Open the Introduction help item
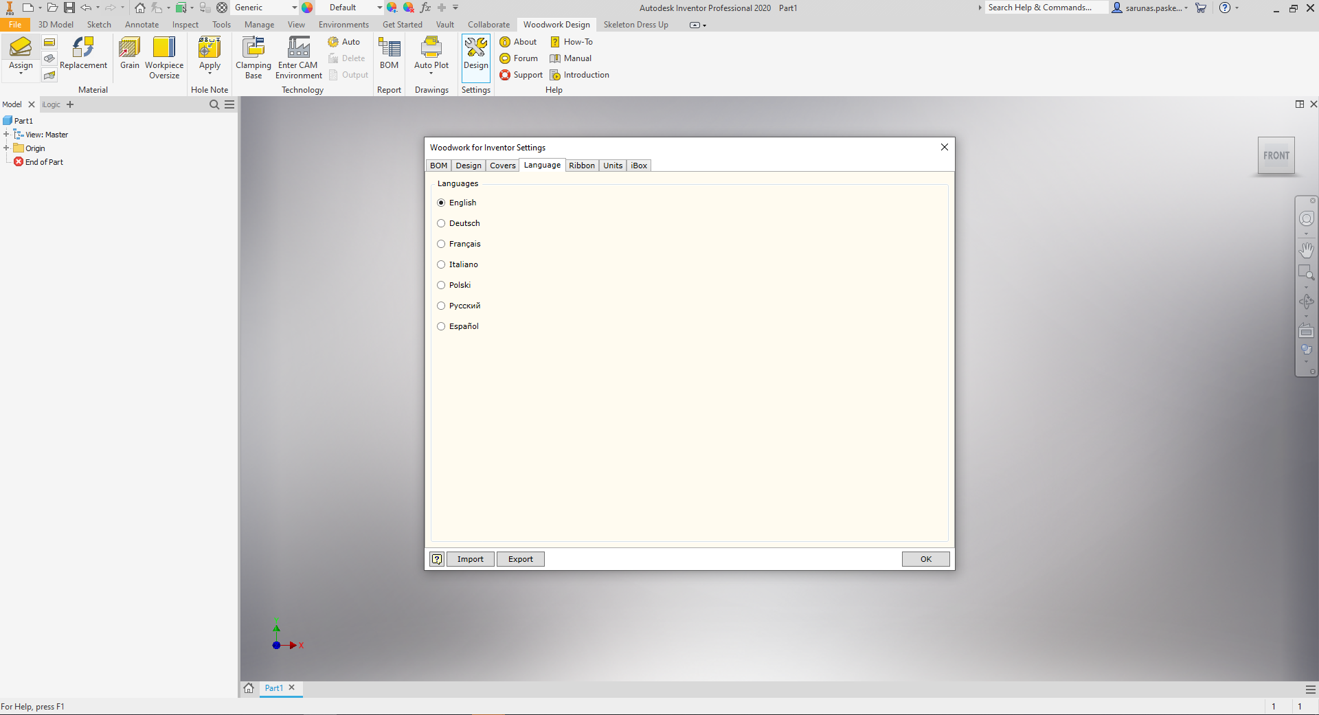This screenshot has width=1319, height=715. (x=580, y=75)
